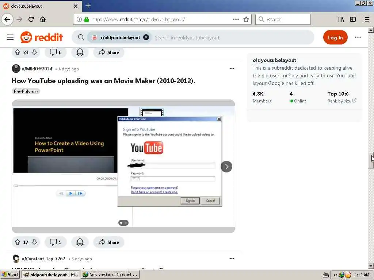This screenshot has height=280, width=374.
Task: Open the Rank by size link
Action: [x=342, y=101]
